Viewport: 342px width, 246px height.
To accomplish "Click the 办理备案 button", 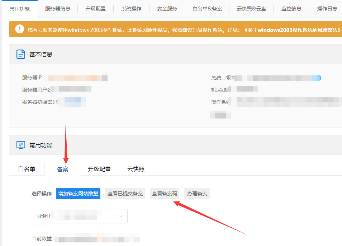I will (197, 194).
